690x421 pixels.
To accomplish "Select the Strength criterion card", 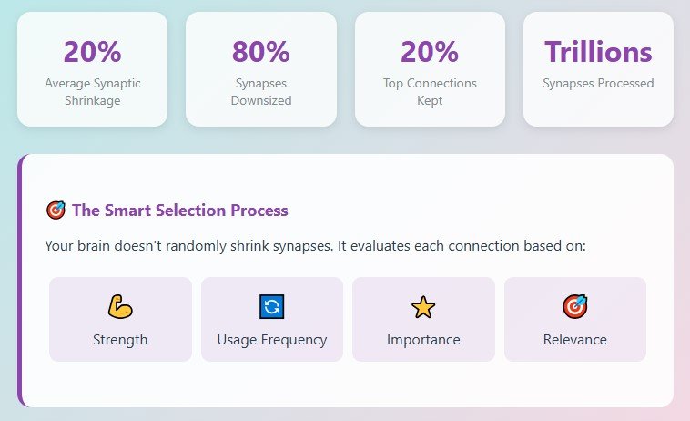I will click(x=120, y=319).
